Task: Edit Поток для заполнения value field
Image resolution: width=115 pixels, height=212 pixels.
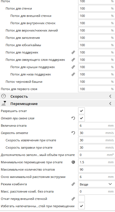Action: (x=96, y=38)
